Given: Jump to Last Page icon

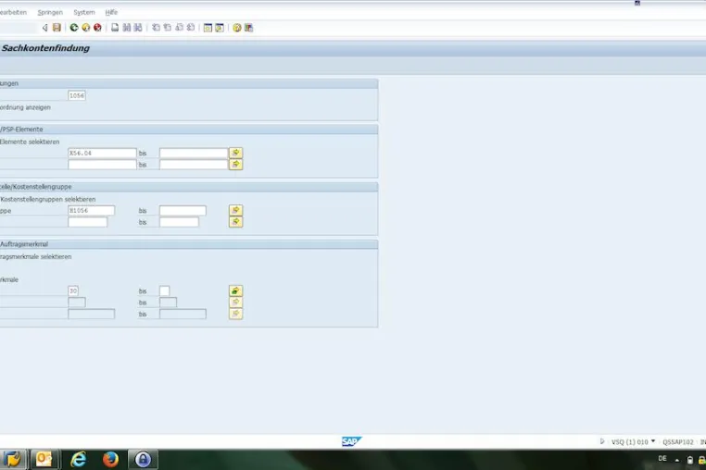Looking at the screenshot, I should (x=191, y=28).
